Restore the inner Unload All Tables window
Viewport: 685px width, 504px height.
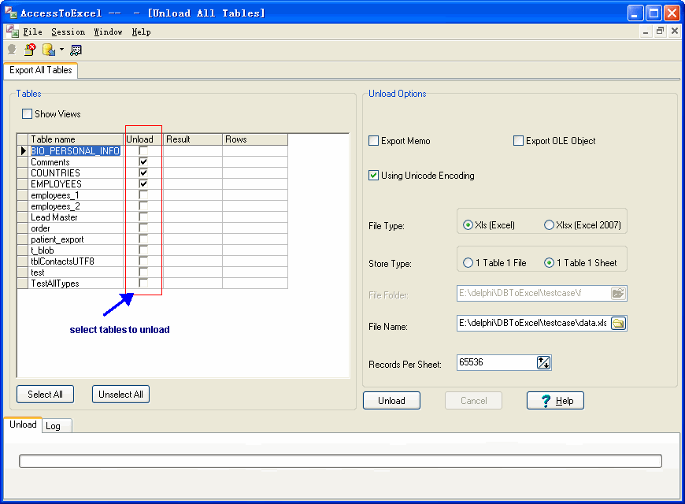(x=660, y=31)
